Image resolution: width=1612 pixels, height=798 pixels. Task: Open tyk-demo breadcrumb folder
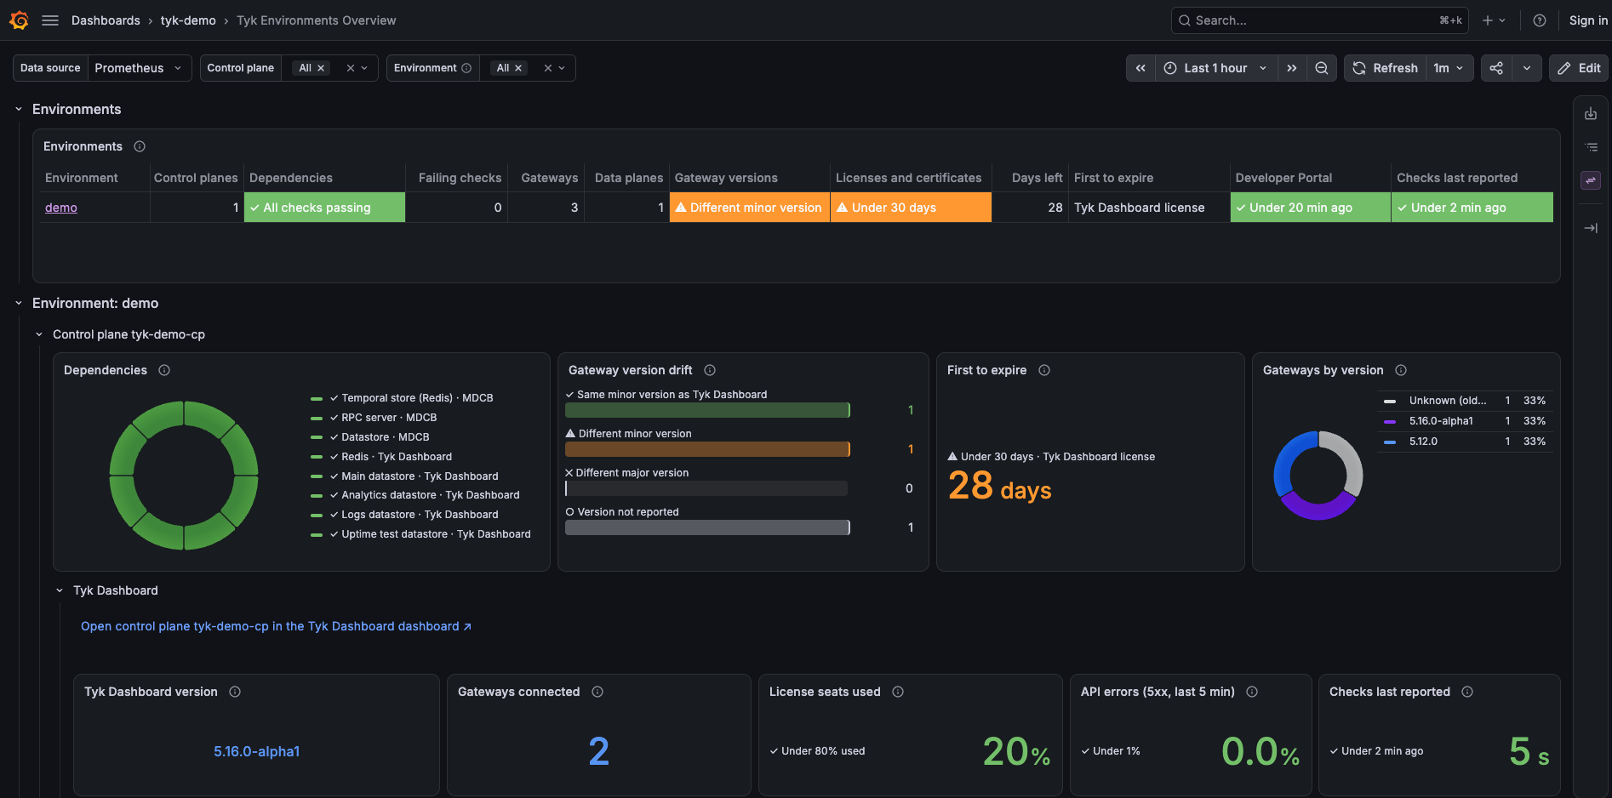188,20
